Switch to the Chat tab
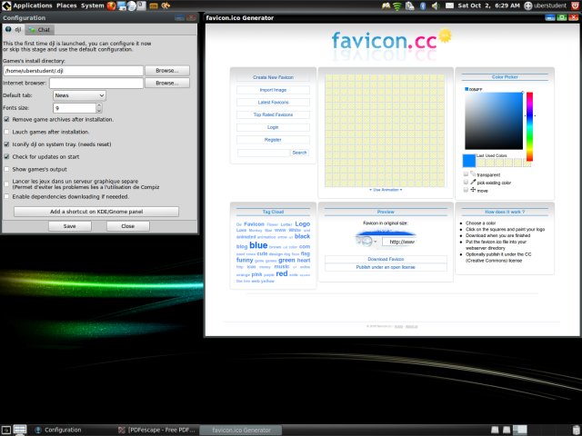Viewport: 582px width, 436px height. tap(38, 30)
